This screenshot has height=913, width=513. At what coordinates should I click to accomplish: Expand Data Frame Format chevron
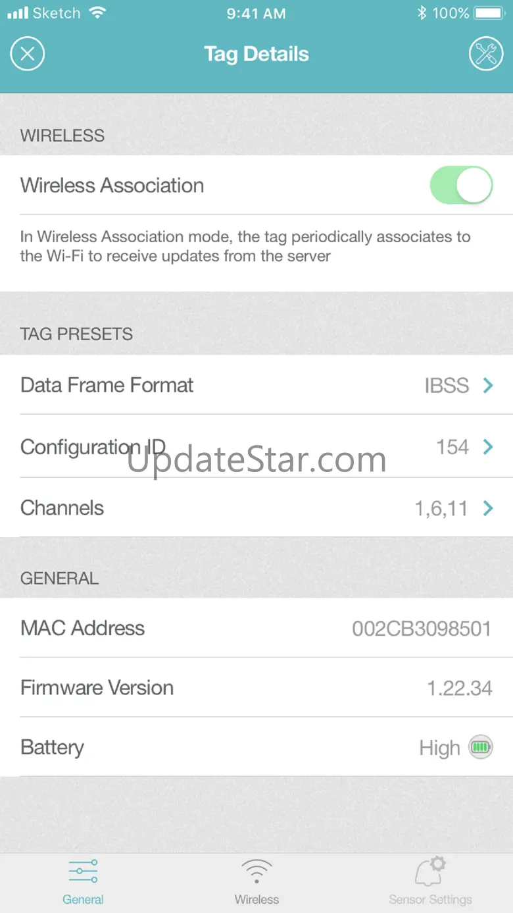click(x=488, y=385)
